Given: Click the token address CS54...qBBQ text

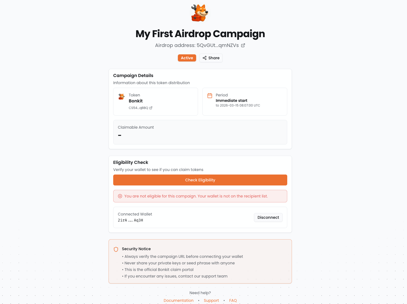Looking at the screenshot, I should [138, 108].
